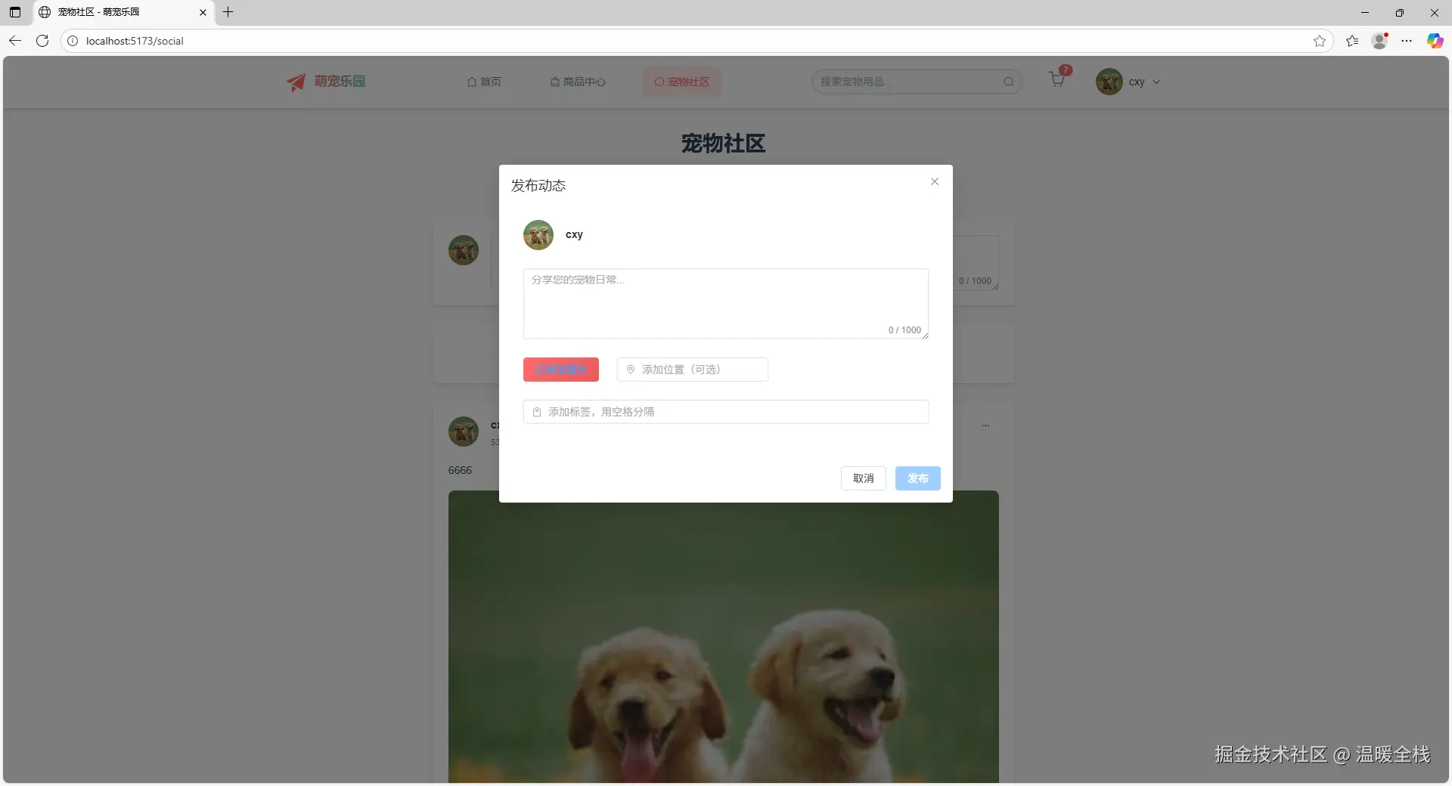The width and height of the screenshot is (1452, 786).
Task: Focus the 添加标签，用空格分隔 field
Action: [x=726, y=412]
